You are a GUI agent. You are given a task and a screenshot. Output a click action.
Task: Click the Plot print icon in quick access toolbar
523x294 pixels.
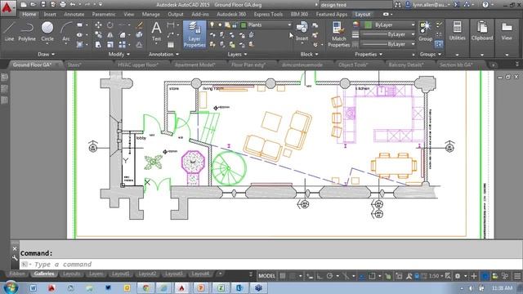63,5
